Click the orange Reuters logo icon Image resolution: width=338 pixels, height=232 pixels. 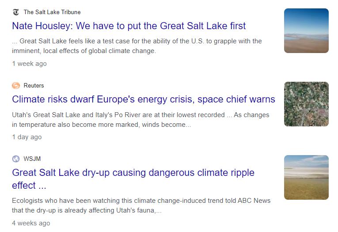16,86
